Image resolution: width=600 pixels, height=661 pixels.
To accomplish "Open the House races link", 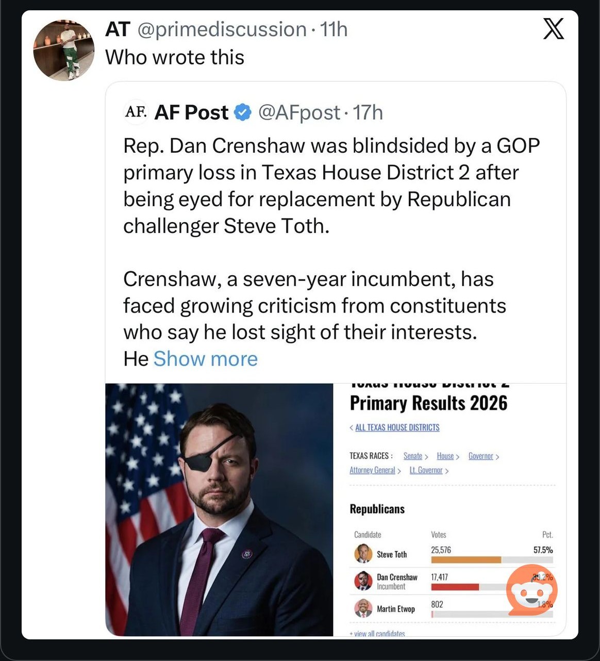I will pyautogui.click(x=445, y=456).
